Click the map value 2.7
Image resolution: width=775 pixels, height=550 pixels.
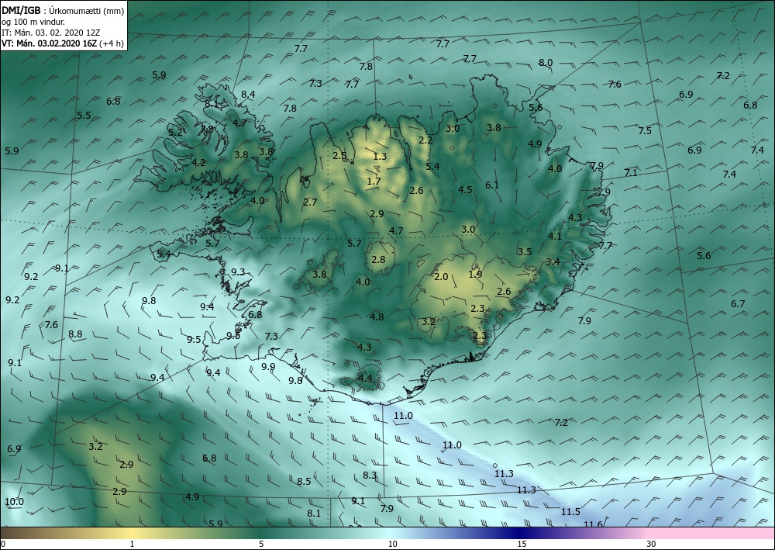310,202
